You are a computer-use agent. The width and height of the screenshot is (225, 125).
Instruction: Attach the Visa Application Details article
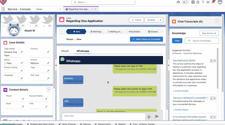point(211,61)
